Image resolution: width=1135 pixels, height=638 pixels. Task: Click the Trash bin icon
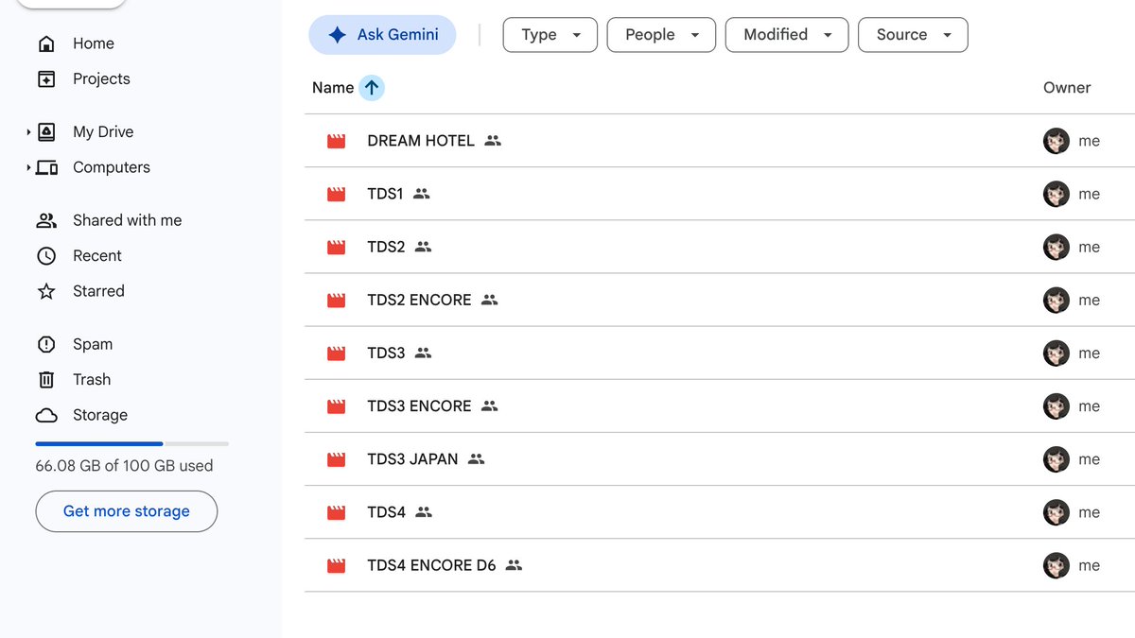[46, 380]
